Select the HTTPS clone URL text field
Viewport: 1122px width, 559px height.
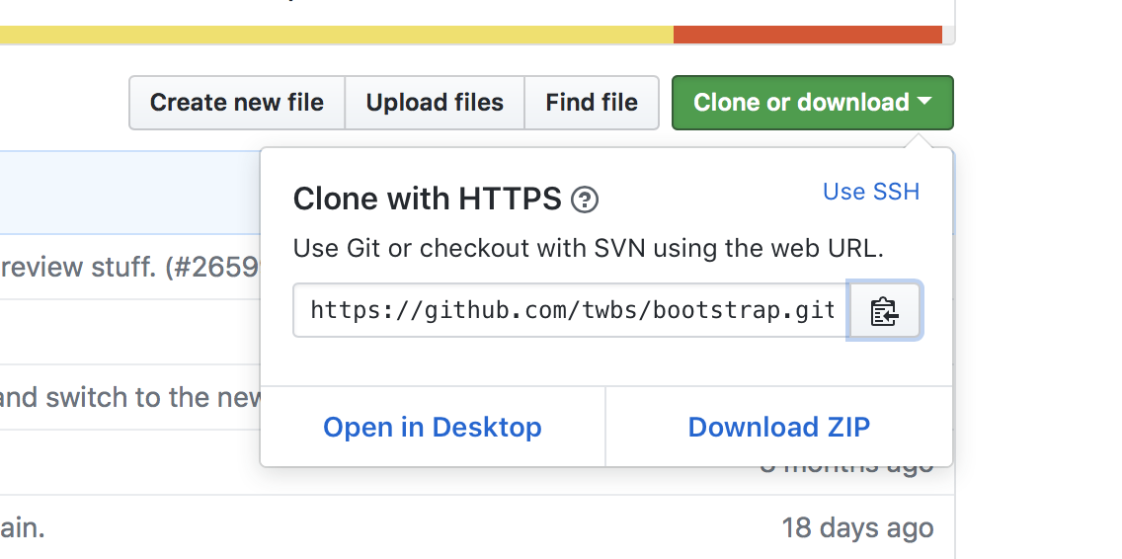click(x=571, y=311)
